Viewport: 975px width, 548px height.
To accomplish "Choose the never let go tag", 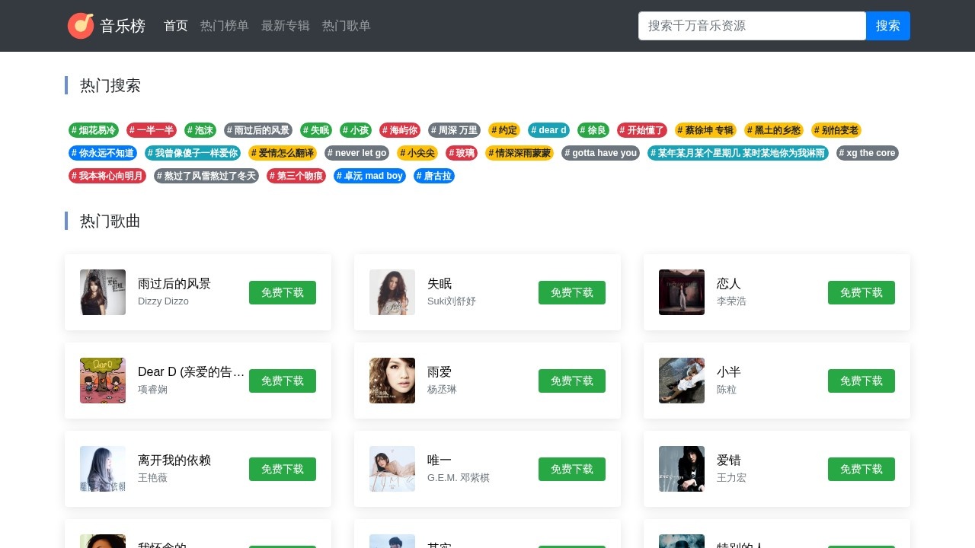I will pos(356,153).
